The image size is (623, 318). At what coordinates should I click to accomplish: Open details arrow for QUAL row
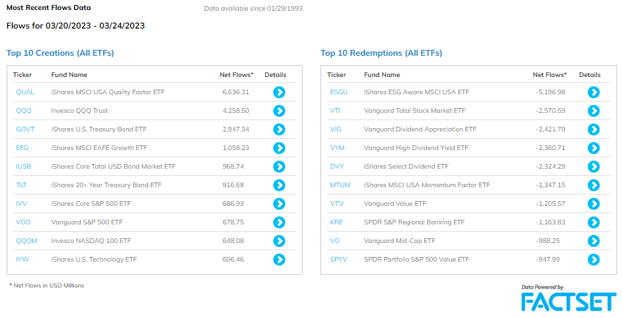pyautogui.click(x=279, y=92)
